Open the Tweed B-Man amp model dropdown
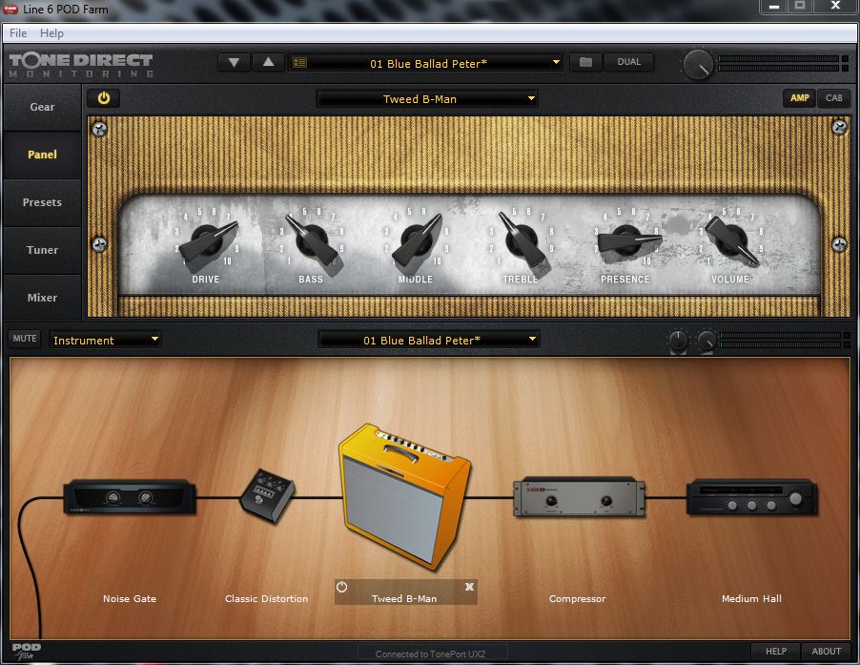This screenshot has width=860, height=665. pyautogui.click(x=427, y=99)
